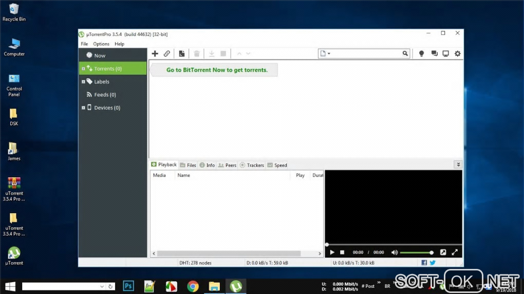
Task: Click the Facebook icon in status bar
Action: point(424,263)
